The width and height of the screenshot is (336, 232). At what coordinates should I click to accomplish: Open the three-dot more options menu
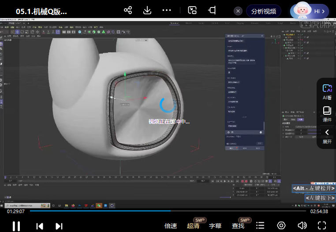(x=167, y=11)
